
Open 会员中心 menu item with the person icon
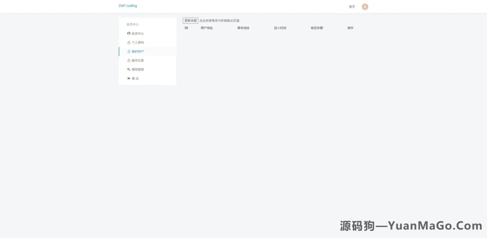(136, 33)
